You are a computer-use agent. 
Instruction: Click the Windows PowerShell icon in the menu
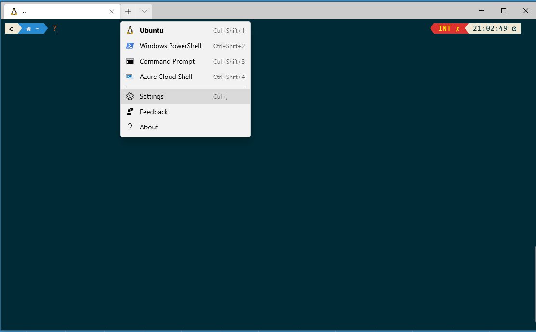(x=130, y=46)
